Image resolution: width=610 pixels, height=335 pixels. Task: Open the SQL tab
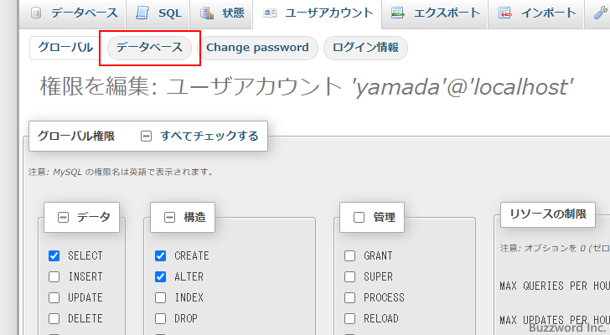(x=158, y=13)
